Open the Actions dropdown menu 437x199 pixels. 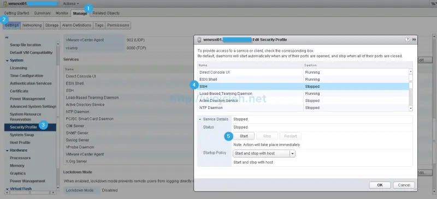click(71, 4)
